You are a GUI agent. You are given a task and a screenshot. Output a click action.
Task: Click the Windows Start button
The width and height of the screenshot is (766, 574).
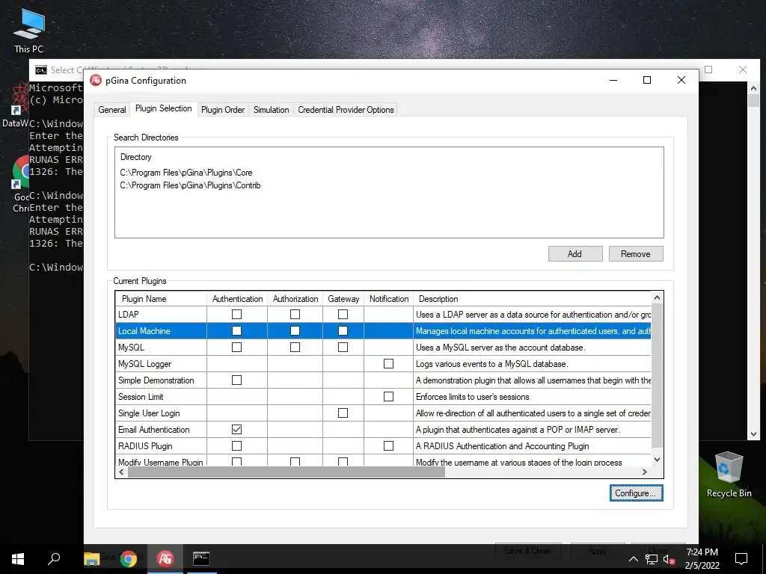(x=18, y=558)
